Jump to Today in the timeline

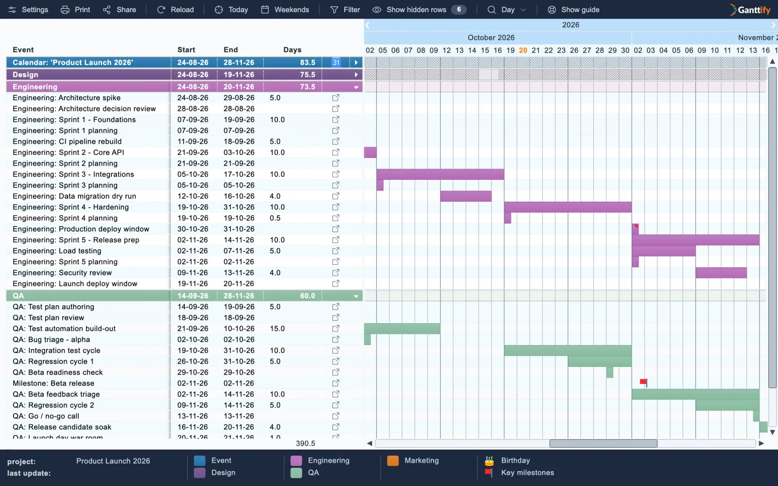(231, 10)
